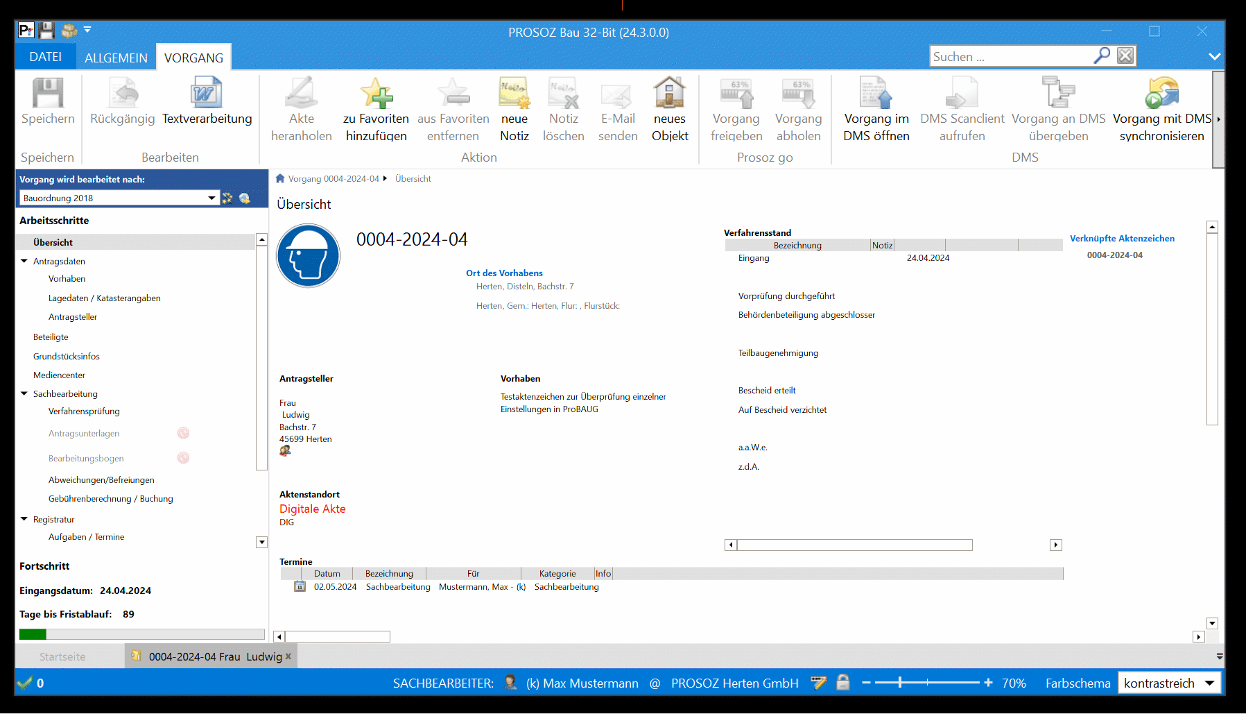Click the Vorgang freigeben icon

coord(736,93)
